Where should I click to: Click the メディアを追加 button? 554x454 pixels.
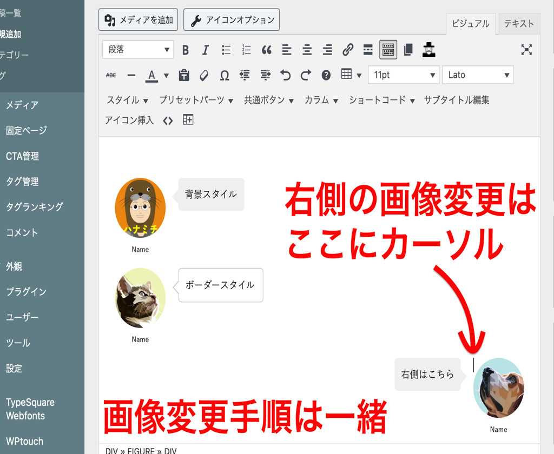point(139,20)
